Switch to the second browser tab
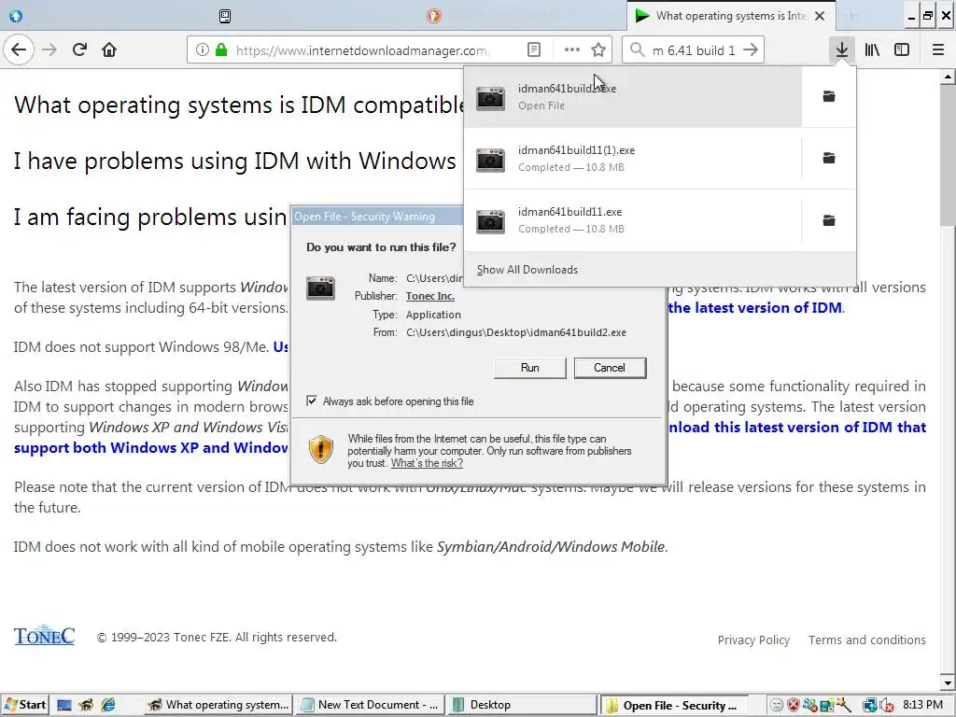The image size is (956, 717). [x=225, y=16]
